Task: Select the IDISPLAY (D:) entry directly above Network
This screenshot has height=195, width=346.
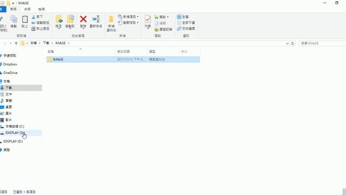Action: coord(13,141)
